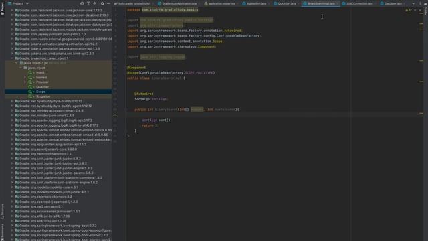Expand Gradle jackson-core 2.13.3 library

coord(12,11)
